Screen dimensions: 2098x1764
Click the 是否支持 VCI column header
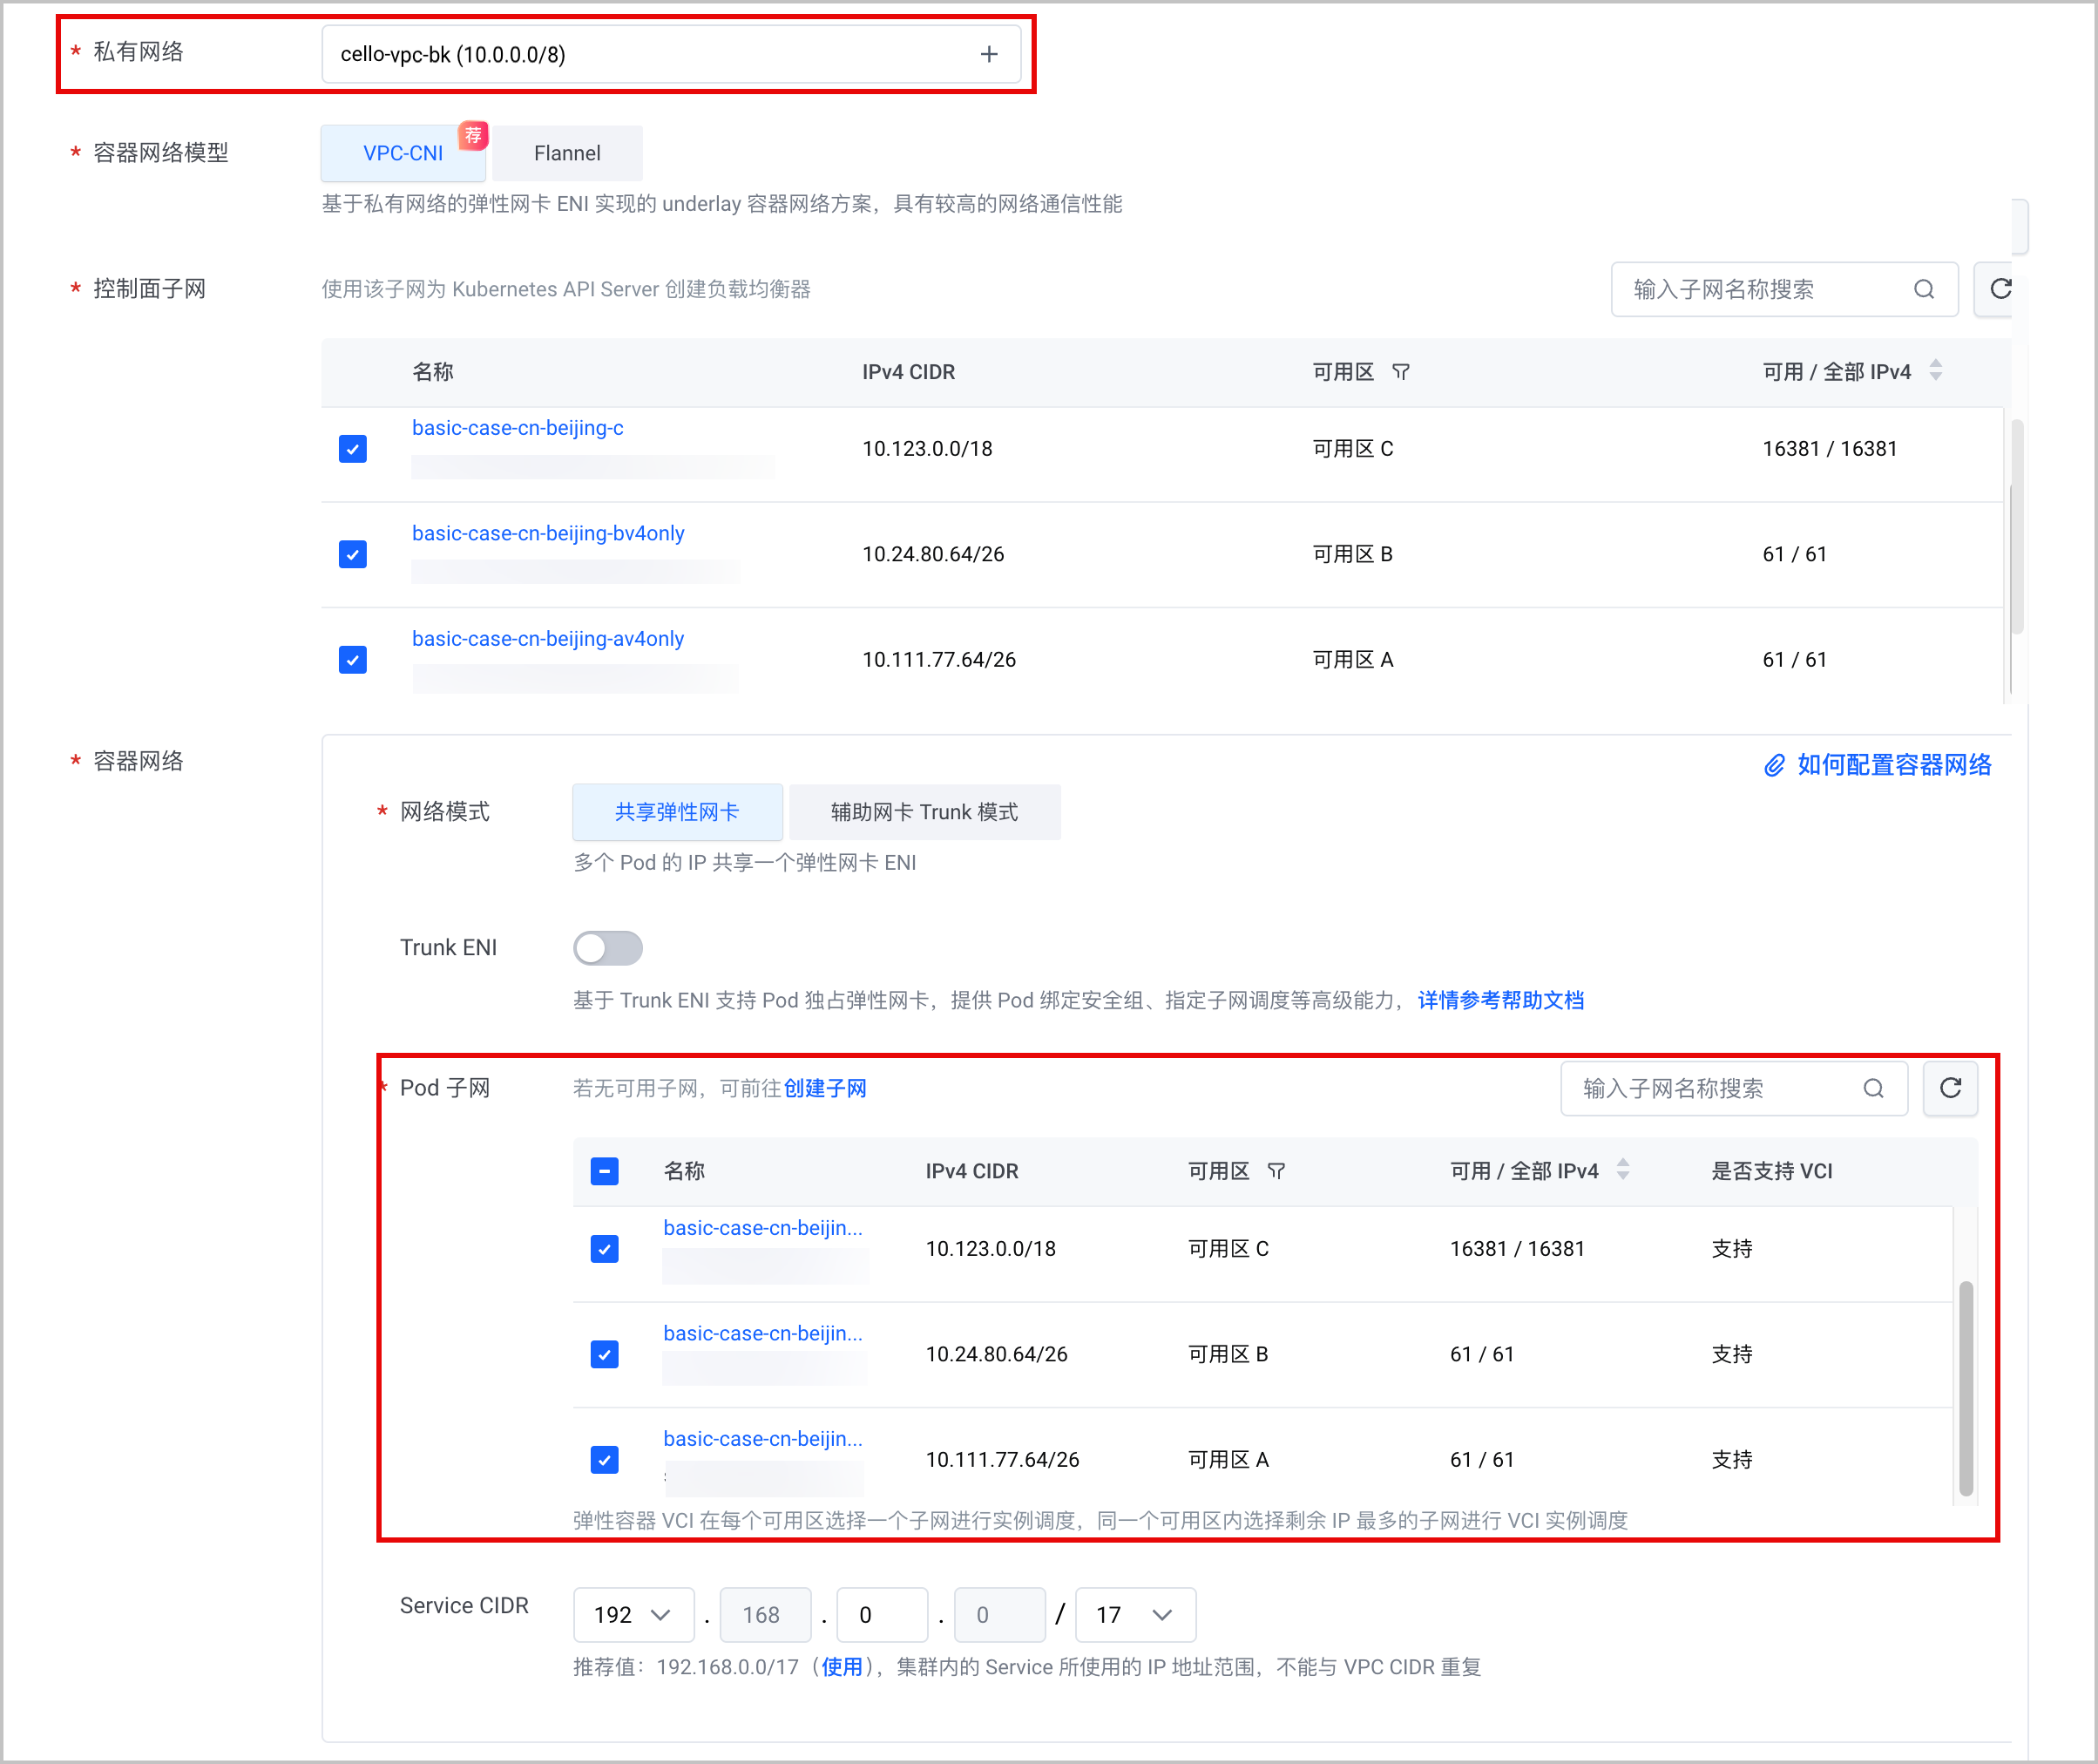click(1771, 1171)
